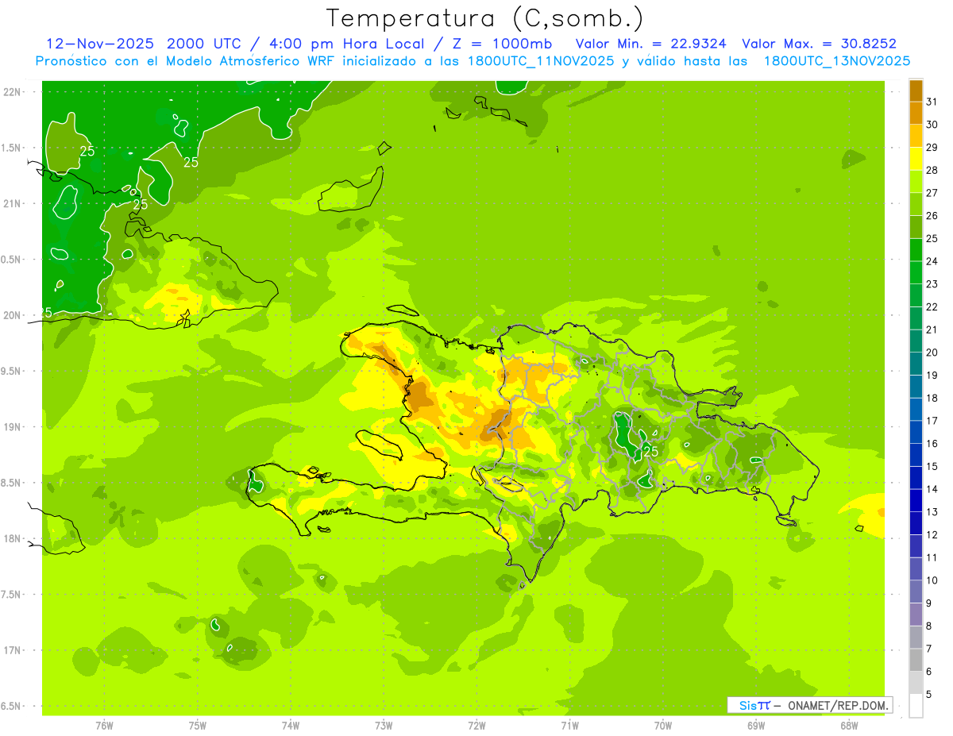The image size is (953, 736).
Task: Click the '20' value on the color scale
Action: point(932,353)
